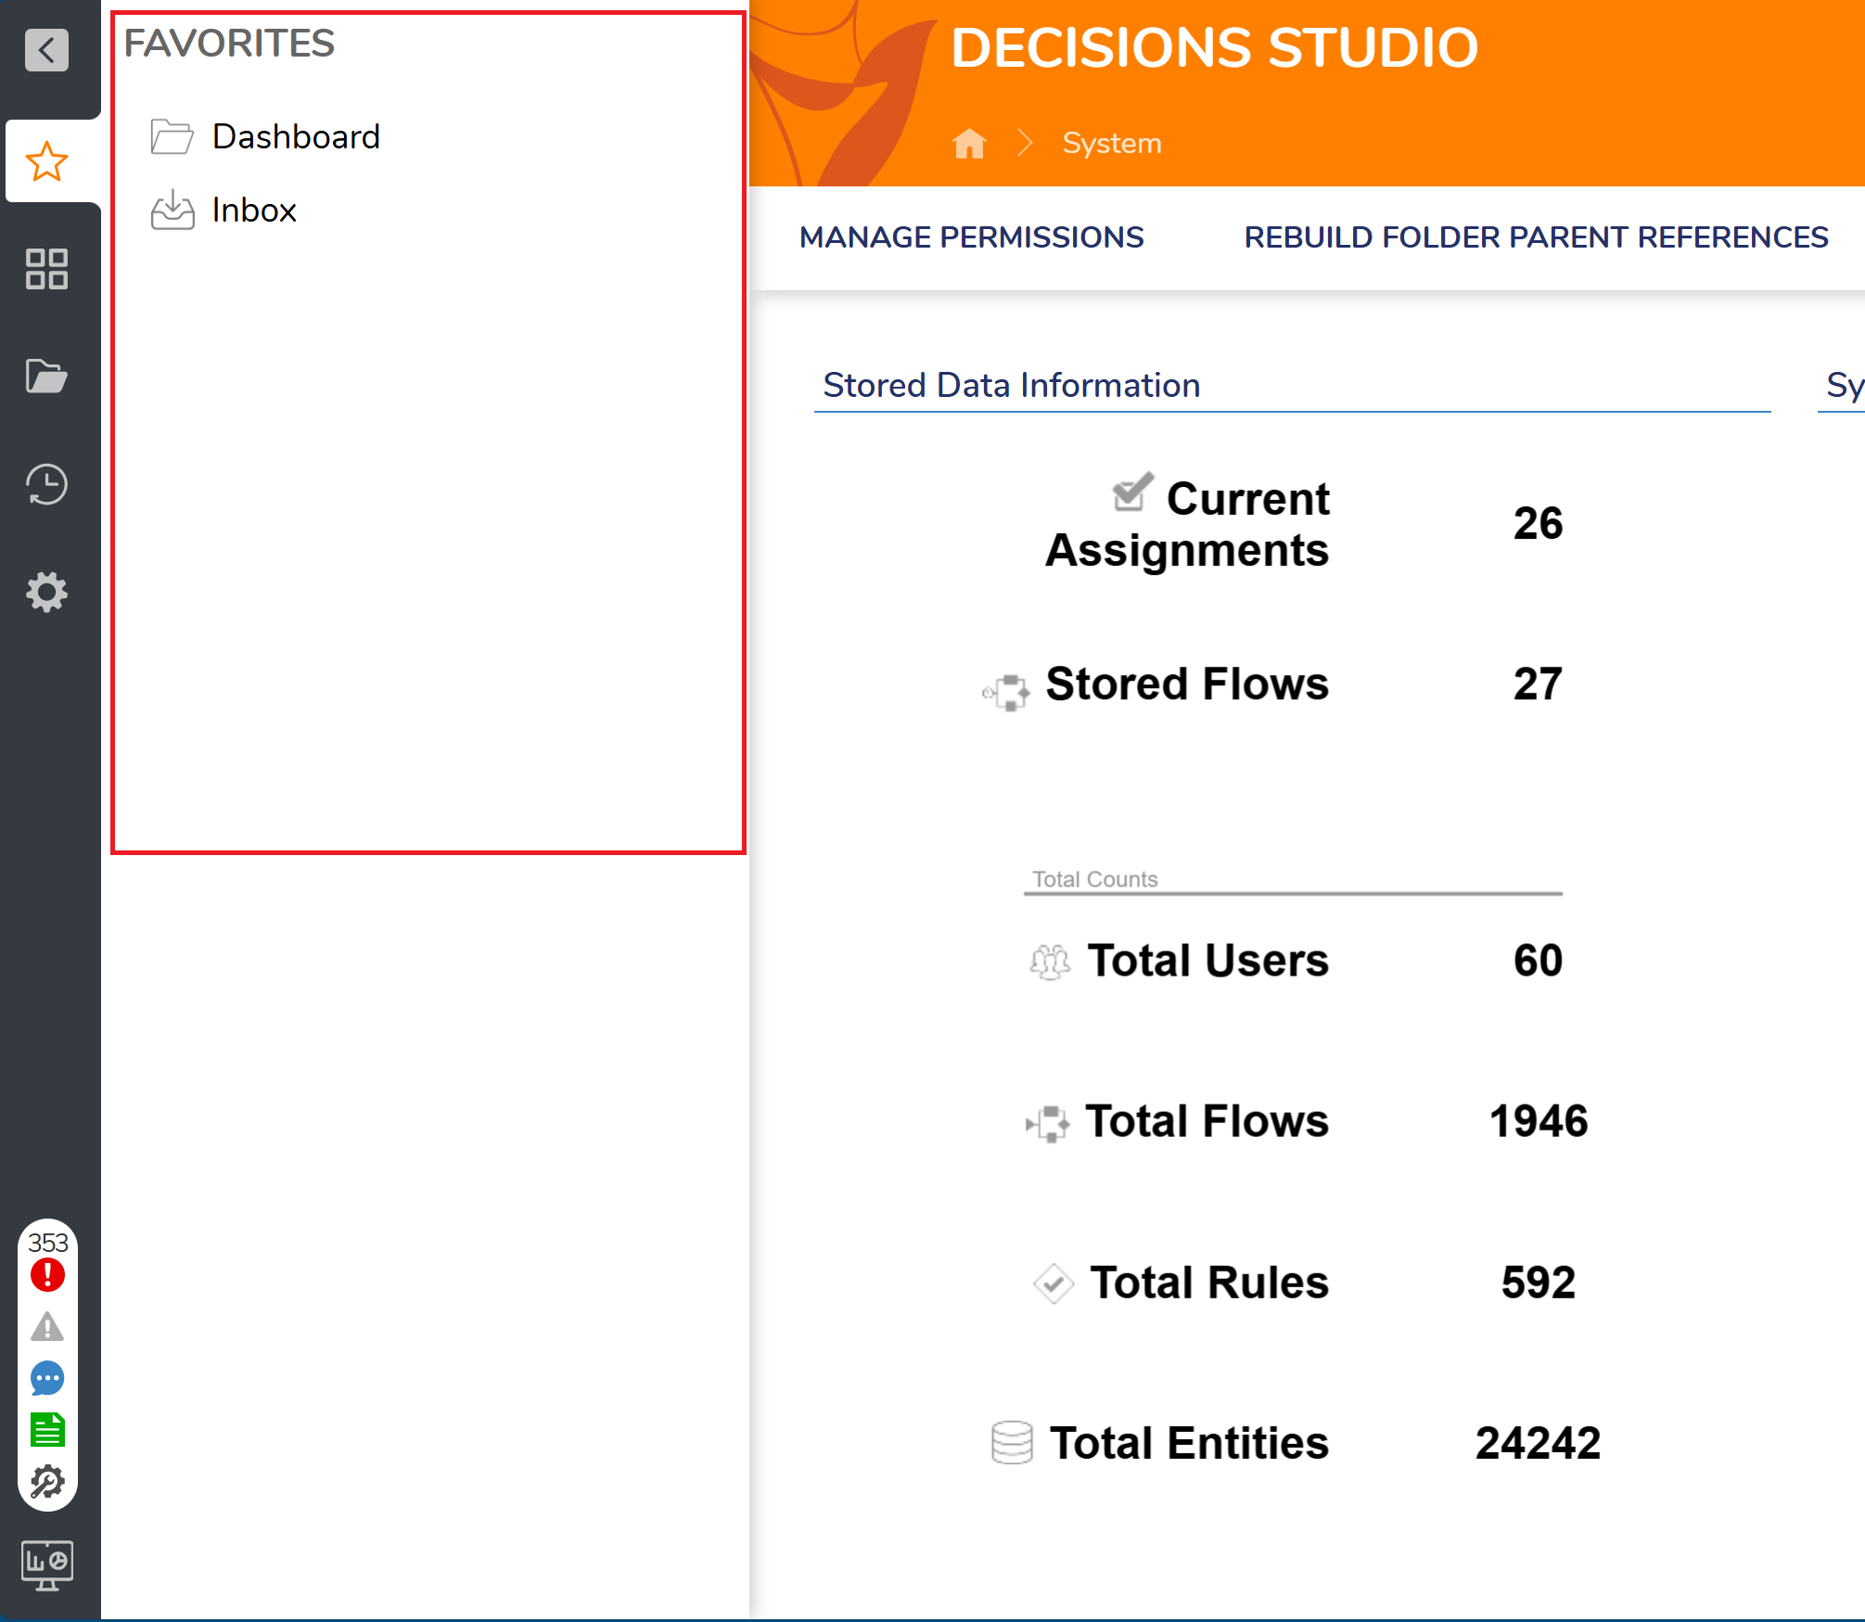
Task: Open the blue chat messages icon
Action: tap(47, 1379)
